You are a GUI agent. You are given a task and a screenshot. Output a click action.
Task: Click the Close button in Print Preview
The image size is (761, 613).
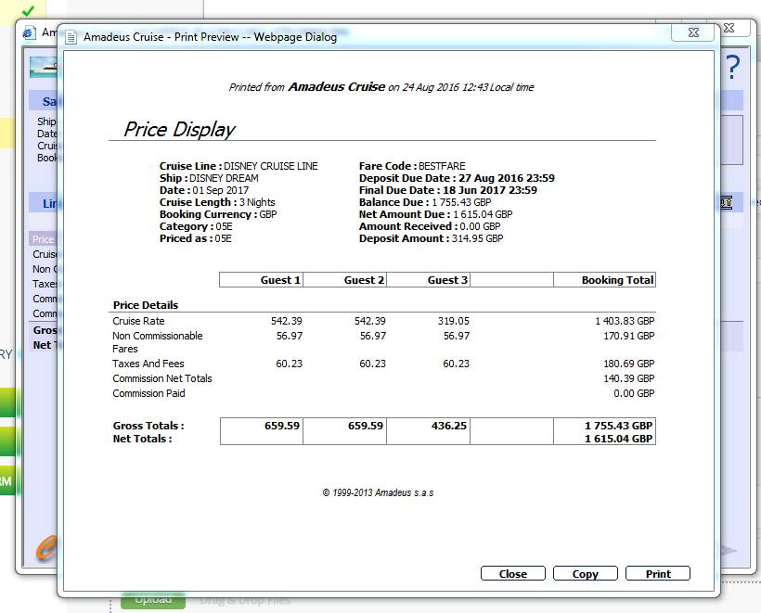click(513, 573)
